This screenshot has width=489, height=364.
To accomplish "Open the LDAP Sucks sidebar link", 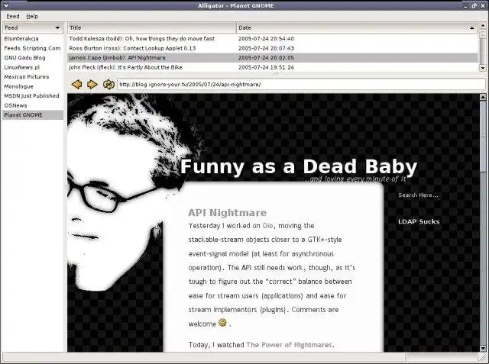I will [419, 222].
